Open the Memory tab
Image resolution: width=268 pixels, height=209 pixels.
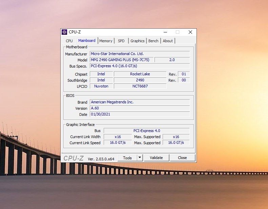pos(106,41)
